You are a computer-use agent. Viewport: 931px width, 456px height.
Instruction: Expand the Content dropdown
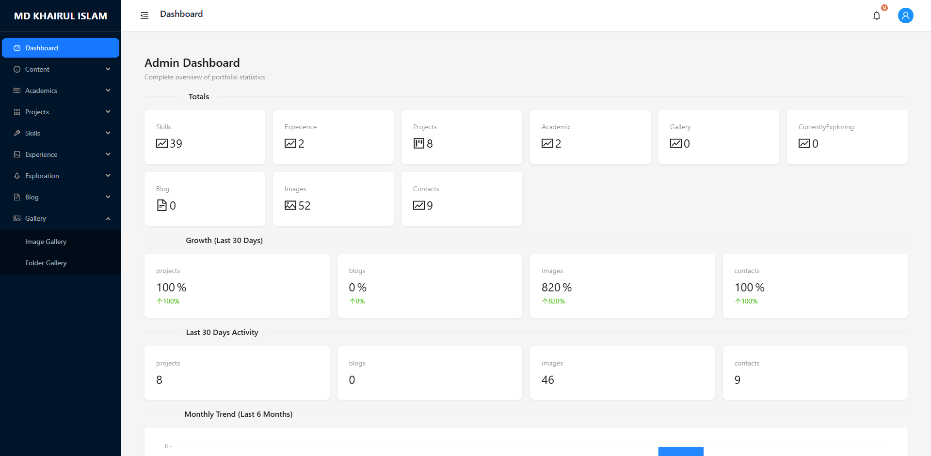click(x=108, y=69)
